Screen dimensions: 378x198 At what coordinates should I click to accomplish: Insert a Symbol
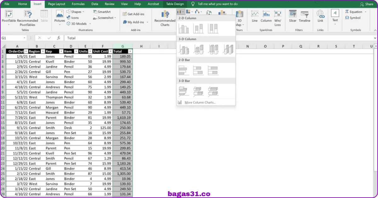pos(353,18)
